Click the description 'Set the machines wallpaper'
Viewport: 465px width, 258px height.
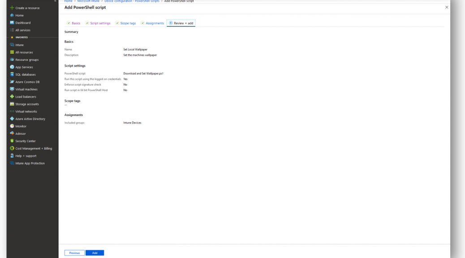(x=140, y=55)
